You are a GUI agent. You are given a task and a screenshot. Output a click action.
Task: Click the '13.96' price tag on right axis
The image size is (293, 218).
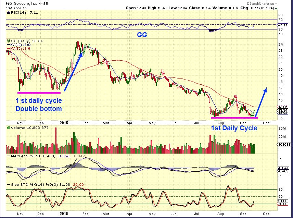[282, 107]
